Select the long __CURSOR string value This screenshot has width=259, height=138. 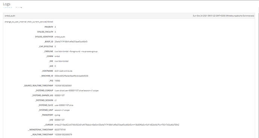[x=117, y=125]
